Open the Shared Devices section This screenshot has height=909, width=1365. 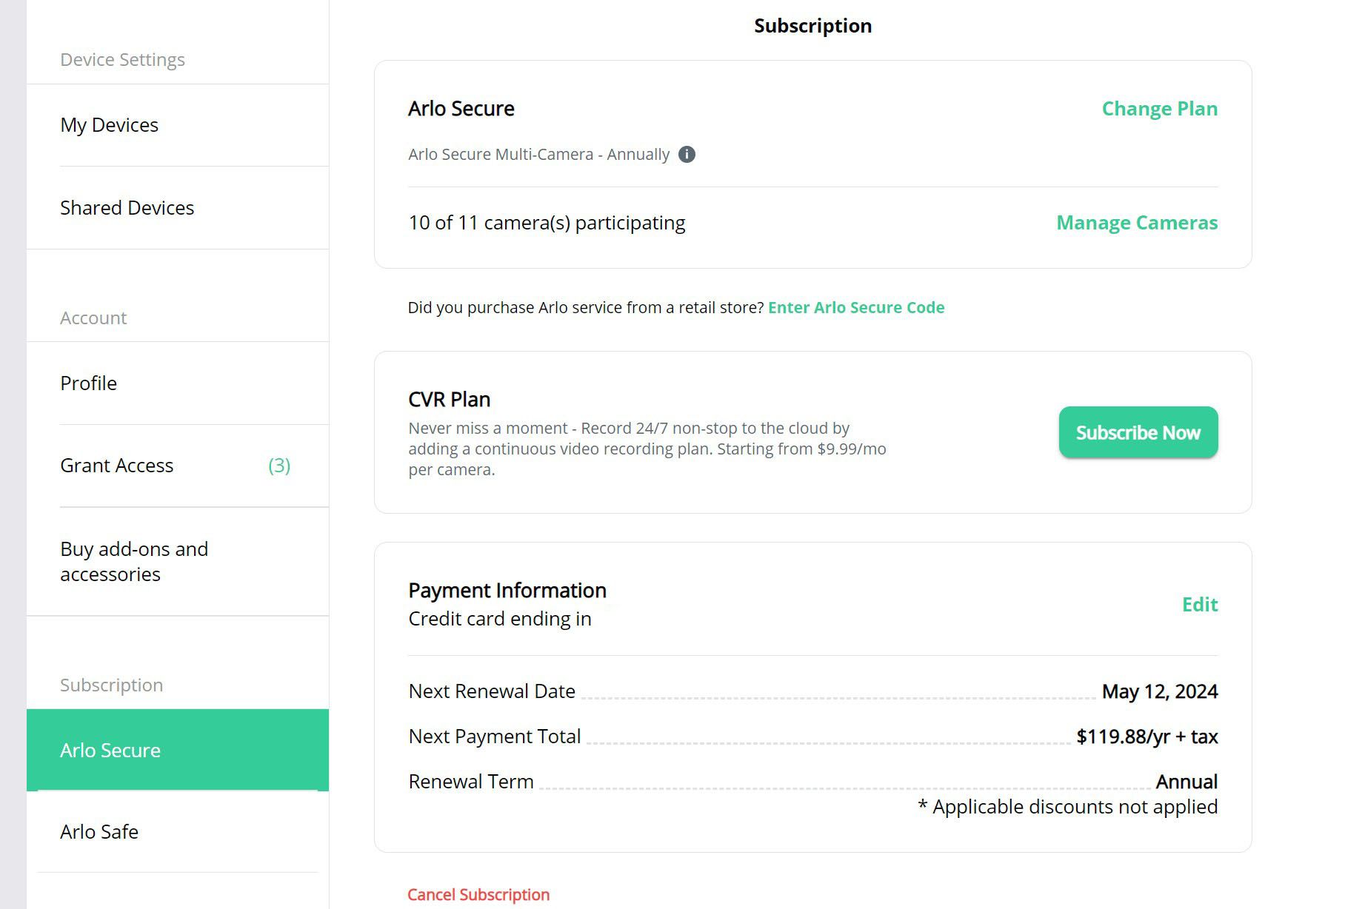click(127, 208)
